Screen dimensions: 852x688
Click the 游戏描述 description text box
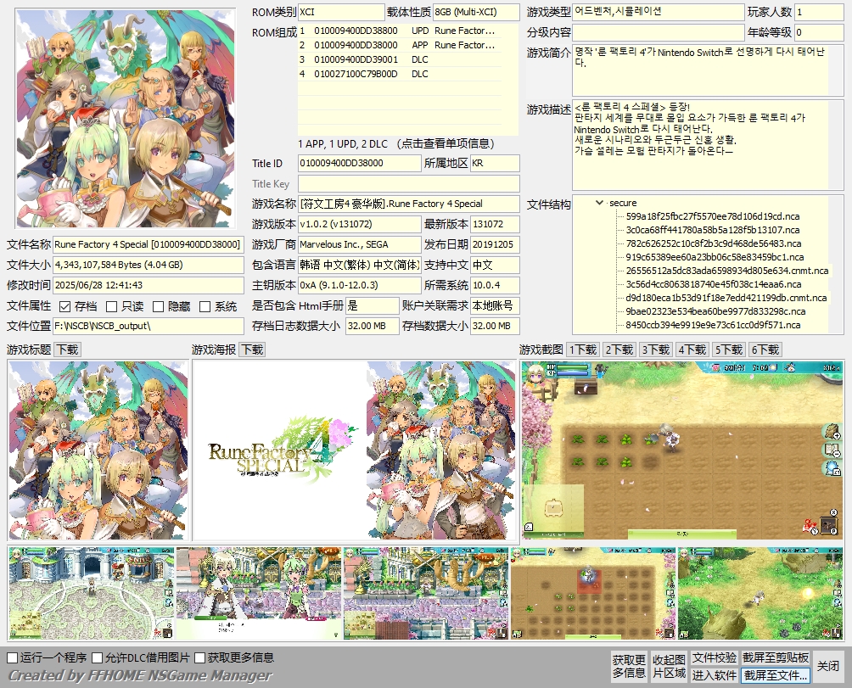pyautogui.click(x=708, y=145)
